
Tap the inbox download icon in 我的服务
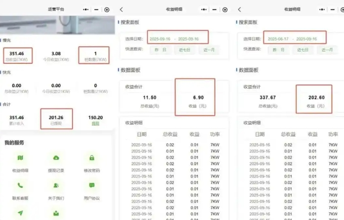click(56, 213)
